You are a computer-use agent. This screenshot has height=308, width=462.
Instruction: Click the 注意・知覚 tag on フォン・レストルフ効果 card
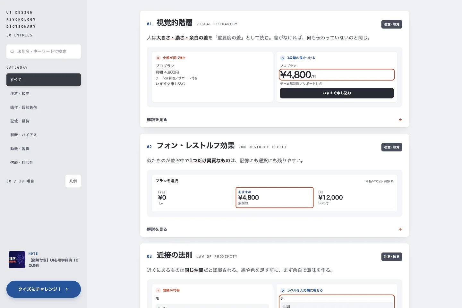tap(392, 147)
